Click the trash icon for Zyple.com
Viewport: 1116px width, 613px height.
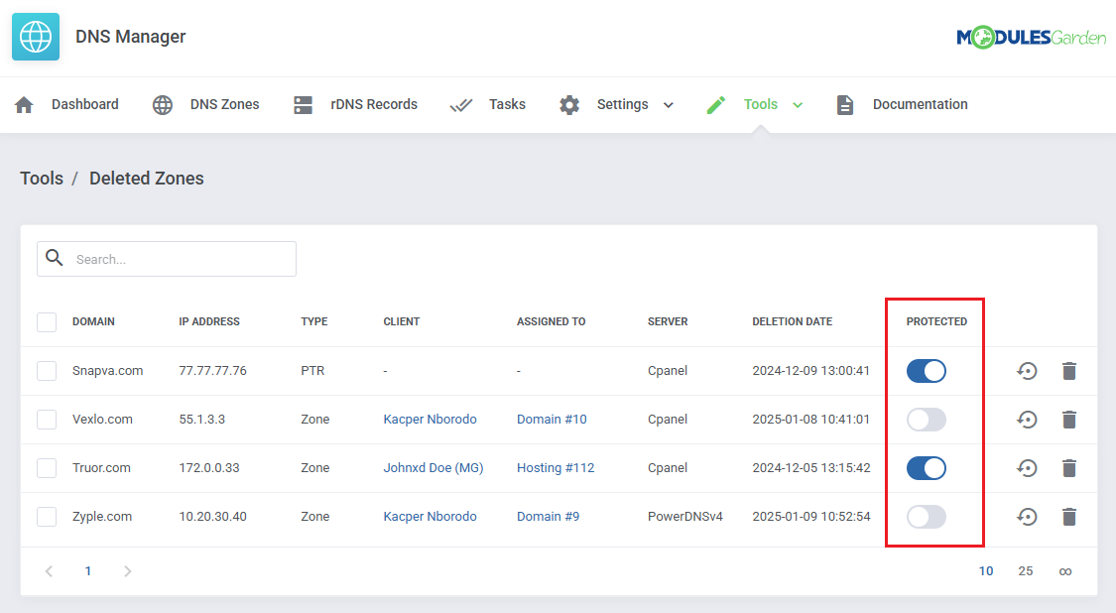tap(1068, 517)
